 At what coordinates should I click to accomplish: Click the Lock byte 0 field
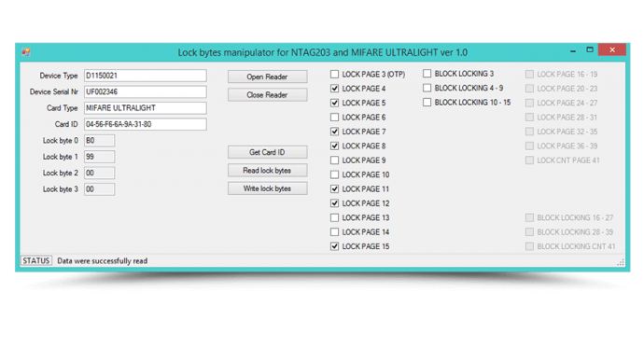tap(99, 140)
